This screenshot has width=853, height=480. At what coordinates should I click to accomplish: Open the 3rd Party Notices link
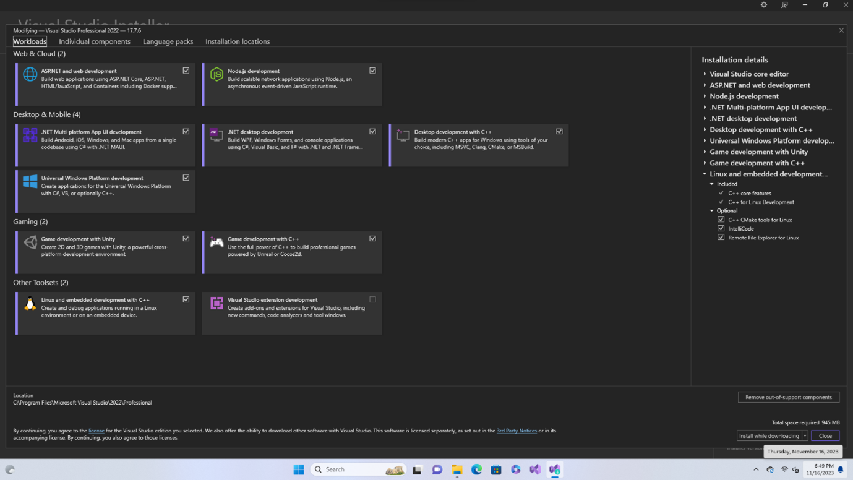(x=517, y=431)
